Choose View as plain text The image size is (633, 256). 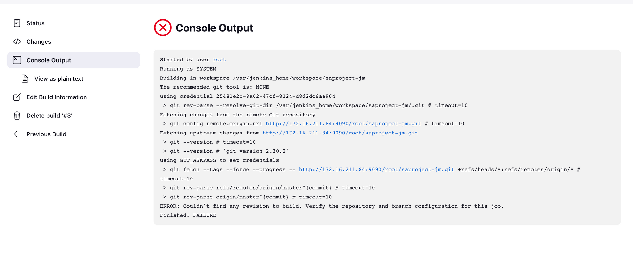click(x=59, y=79)
